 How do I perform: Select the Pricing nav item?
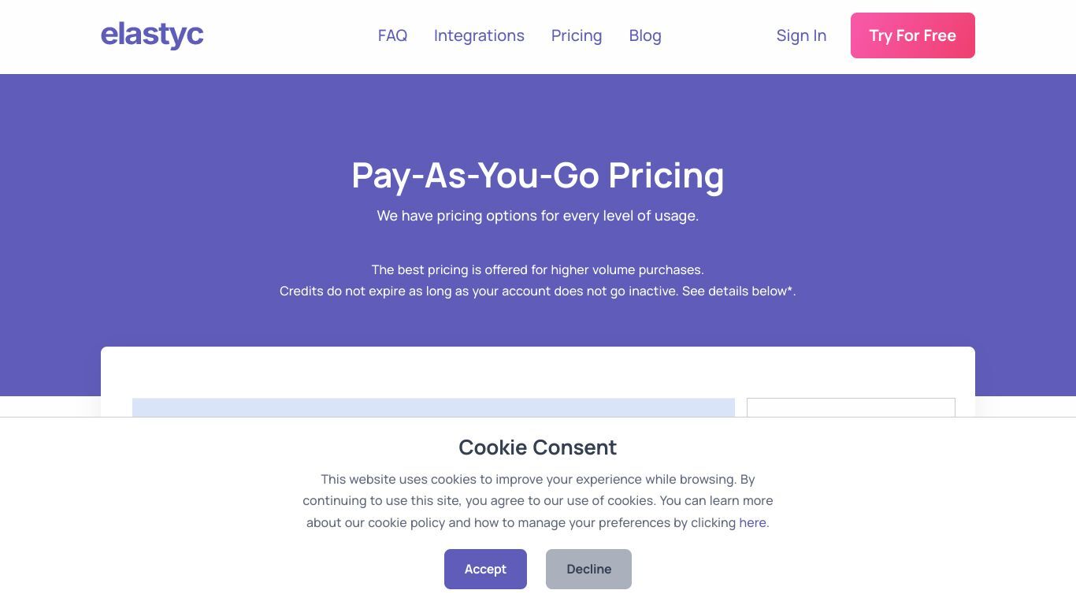pos(577,35)
